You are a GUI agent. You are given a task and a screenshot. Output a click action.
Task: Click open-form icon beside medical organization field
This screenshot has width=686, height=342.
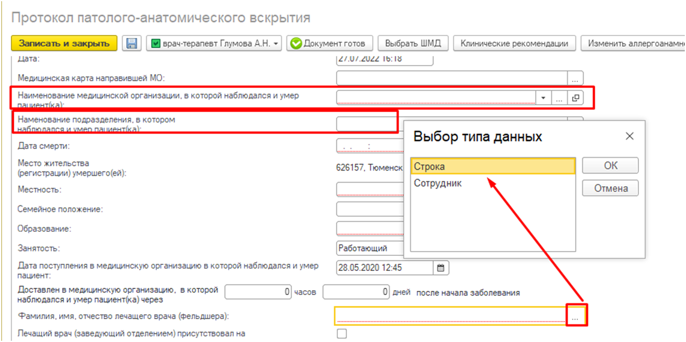point(575,98)
